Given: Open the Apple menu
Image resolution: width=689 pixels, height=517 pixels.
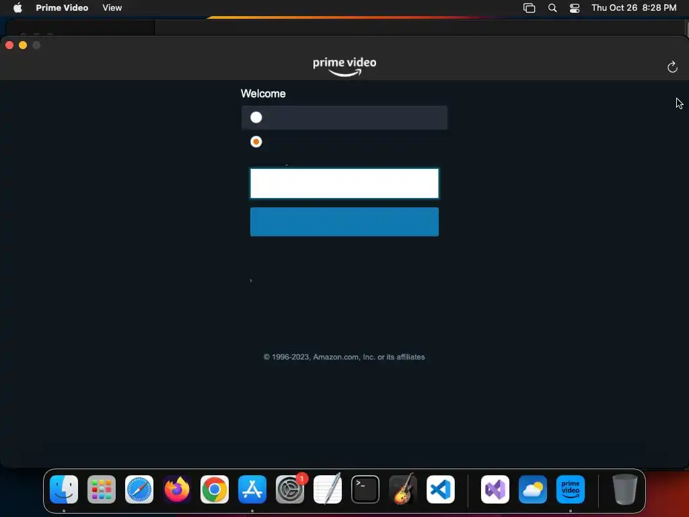Looking at the screenshot, I should point(17,7).
